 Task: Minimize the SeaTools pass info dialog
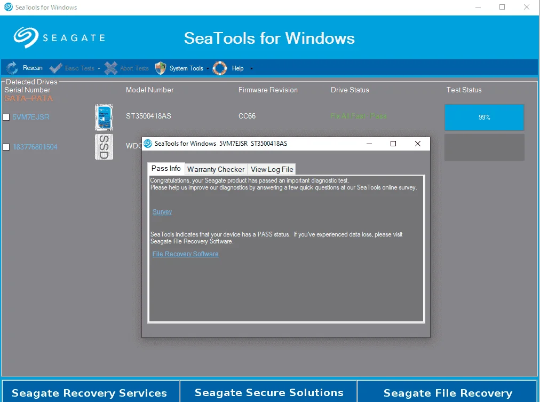(369, 144)
